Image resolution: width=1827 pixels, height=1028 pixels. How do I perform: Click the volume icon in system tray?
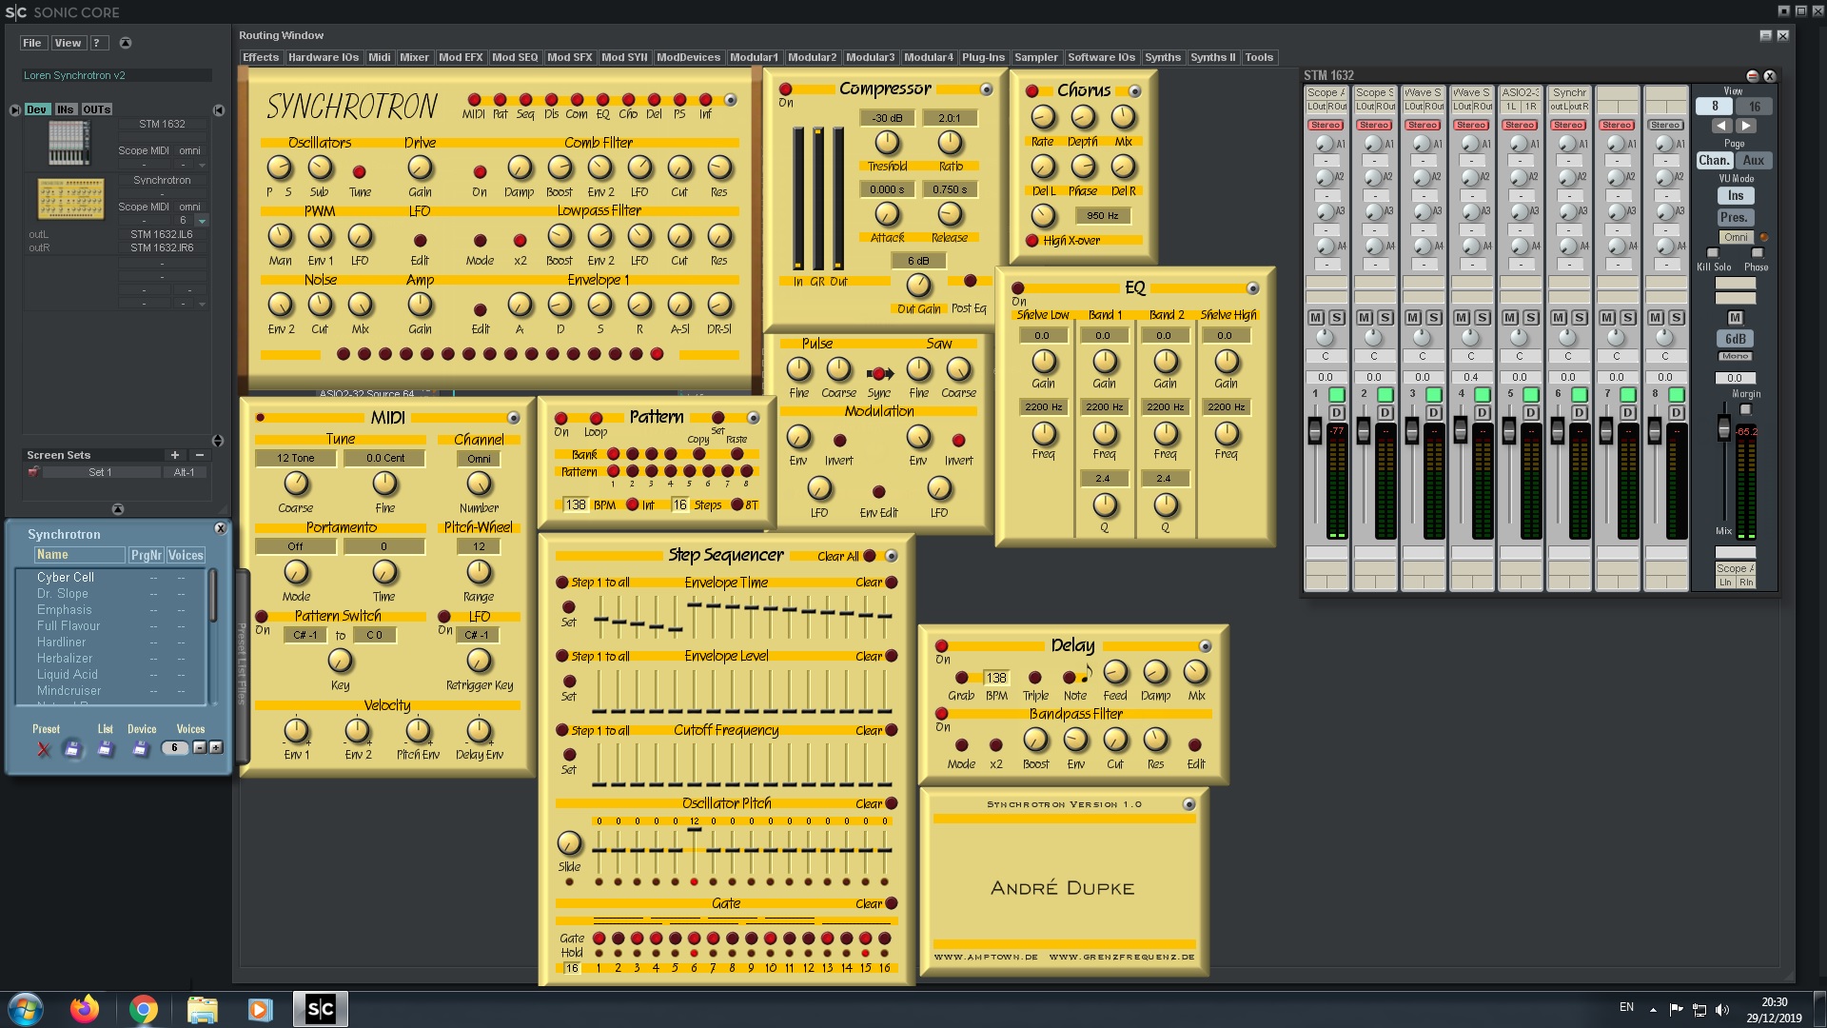pos(1722,1009)
